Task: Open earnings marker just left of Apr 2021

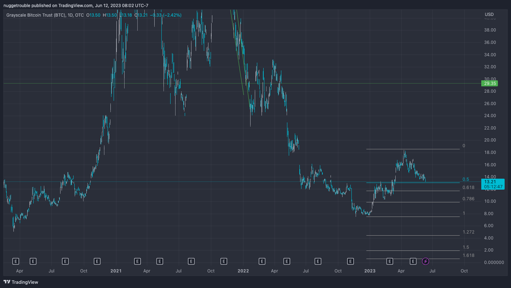Action: pyautogui.click(x=137, y=261)
